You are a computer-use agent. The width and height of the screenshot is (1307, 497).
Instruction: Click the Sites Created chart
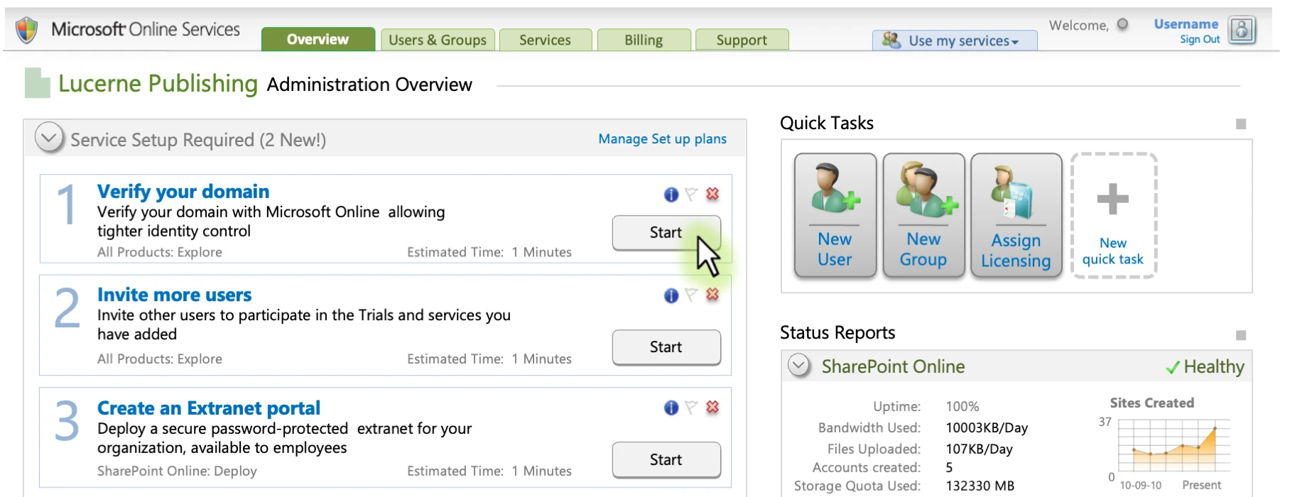[x=1173, y=444]
